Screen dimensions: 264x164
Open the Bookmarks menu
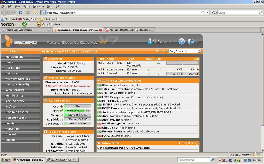[38, 6]
